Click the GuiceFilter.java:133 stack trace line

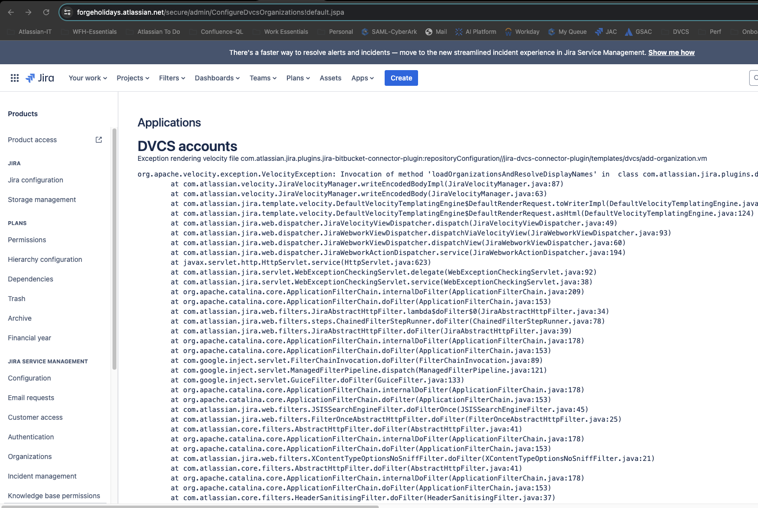317,380
